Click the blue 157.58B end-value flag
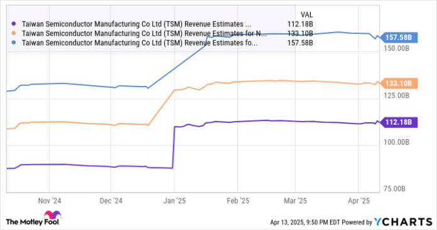Image resolution: width=437 pixels, height=230 pixels. pos(398,37)
